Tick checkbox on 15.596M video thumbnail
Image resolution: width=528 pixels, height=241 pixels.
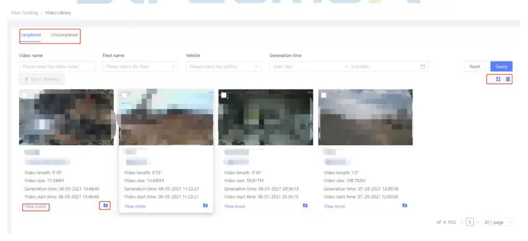[25, 95]
